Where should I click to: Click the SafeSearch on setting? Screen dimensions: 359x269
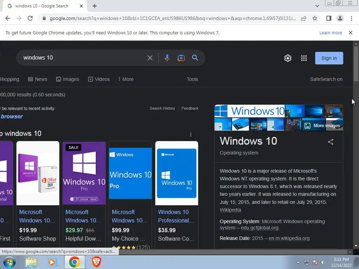[326, 79]
